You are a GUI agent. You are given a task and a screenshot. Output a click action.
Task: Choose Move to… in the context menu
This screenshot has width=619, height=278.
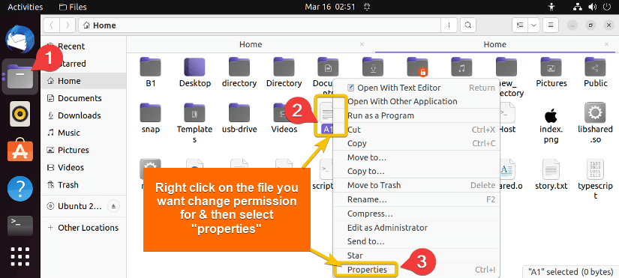416,157
